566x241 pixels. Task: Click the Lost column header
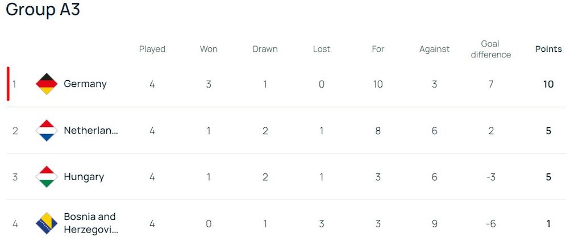pyautogui.click(x=322, y=49)
